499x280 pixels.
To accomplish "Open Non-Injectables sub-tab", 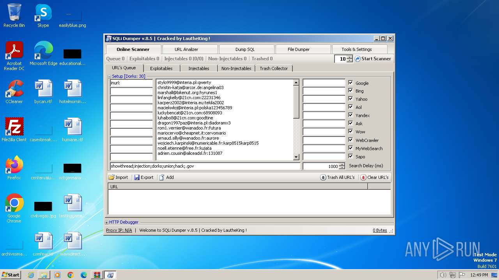I will point(236,68).
